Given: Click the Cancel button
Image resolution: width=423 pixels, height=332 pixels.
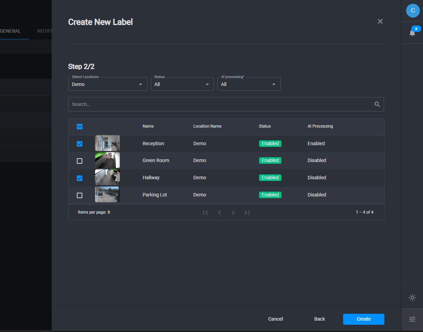Looking at the screenshot, I should click(x=276, y=319).
